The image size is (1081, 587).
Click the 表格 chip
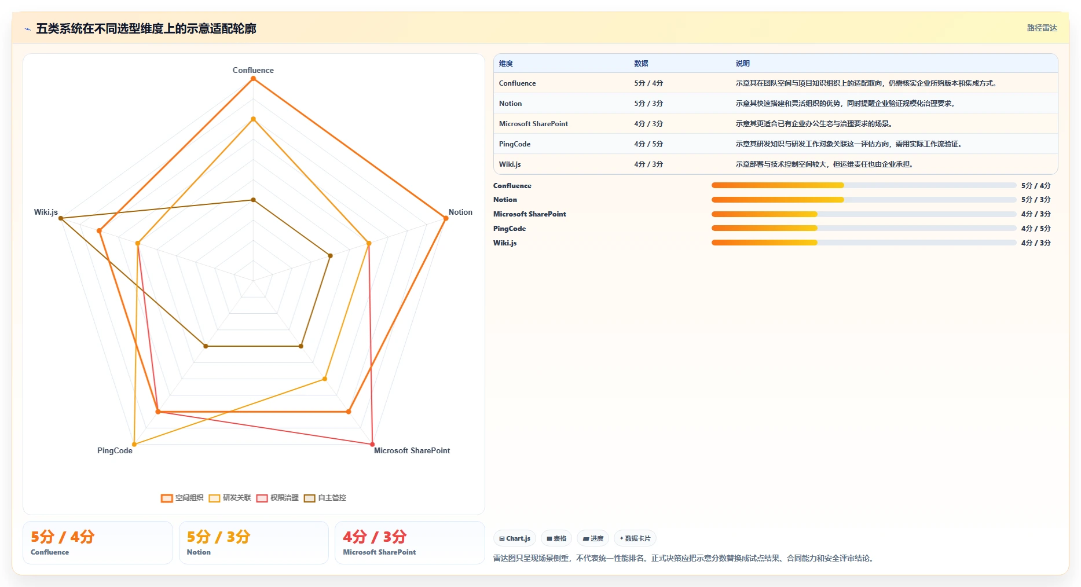coord(556,538)
